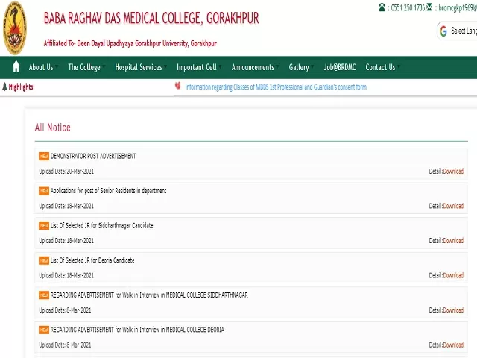Viewport: 477px width, 358px height.
Task: Click the All Notice heading
Action: coord(53,128)
